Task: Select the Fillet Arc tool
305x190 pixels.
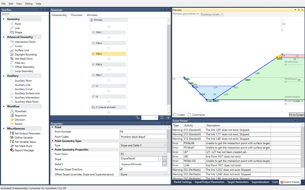Action: click(20, 63)
